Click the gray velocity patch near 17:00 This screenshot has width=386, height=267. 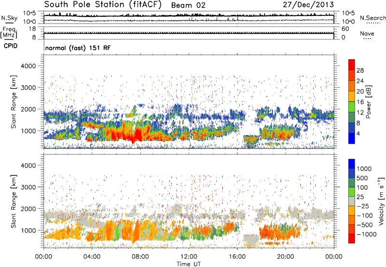coord(251,239)
